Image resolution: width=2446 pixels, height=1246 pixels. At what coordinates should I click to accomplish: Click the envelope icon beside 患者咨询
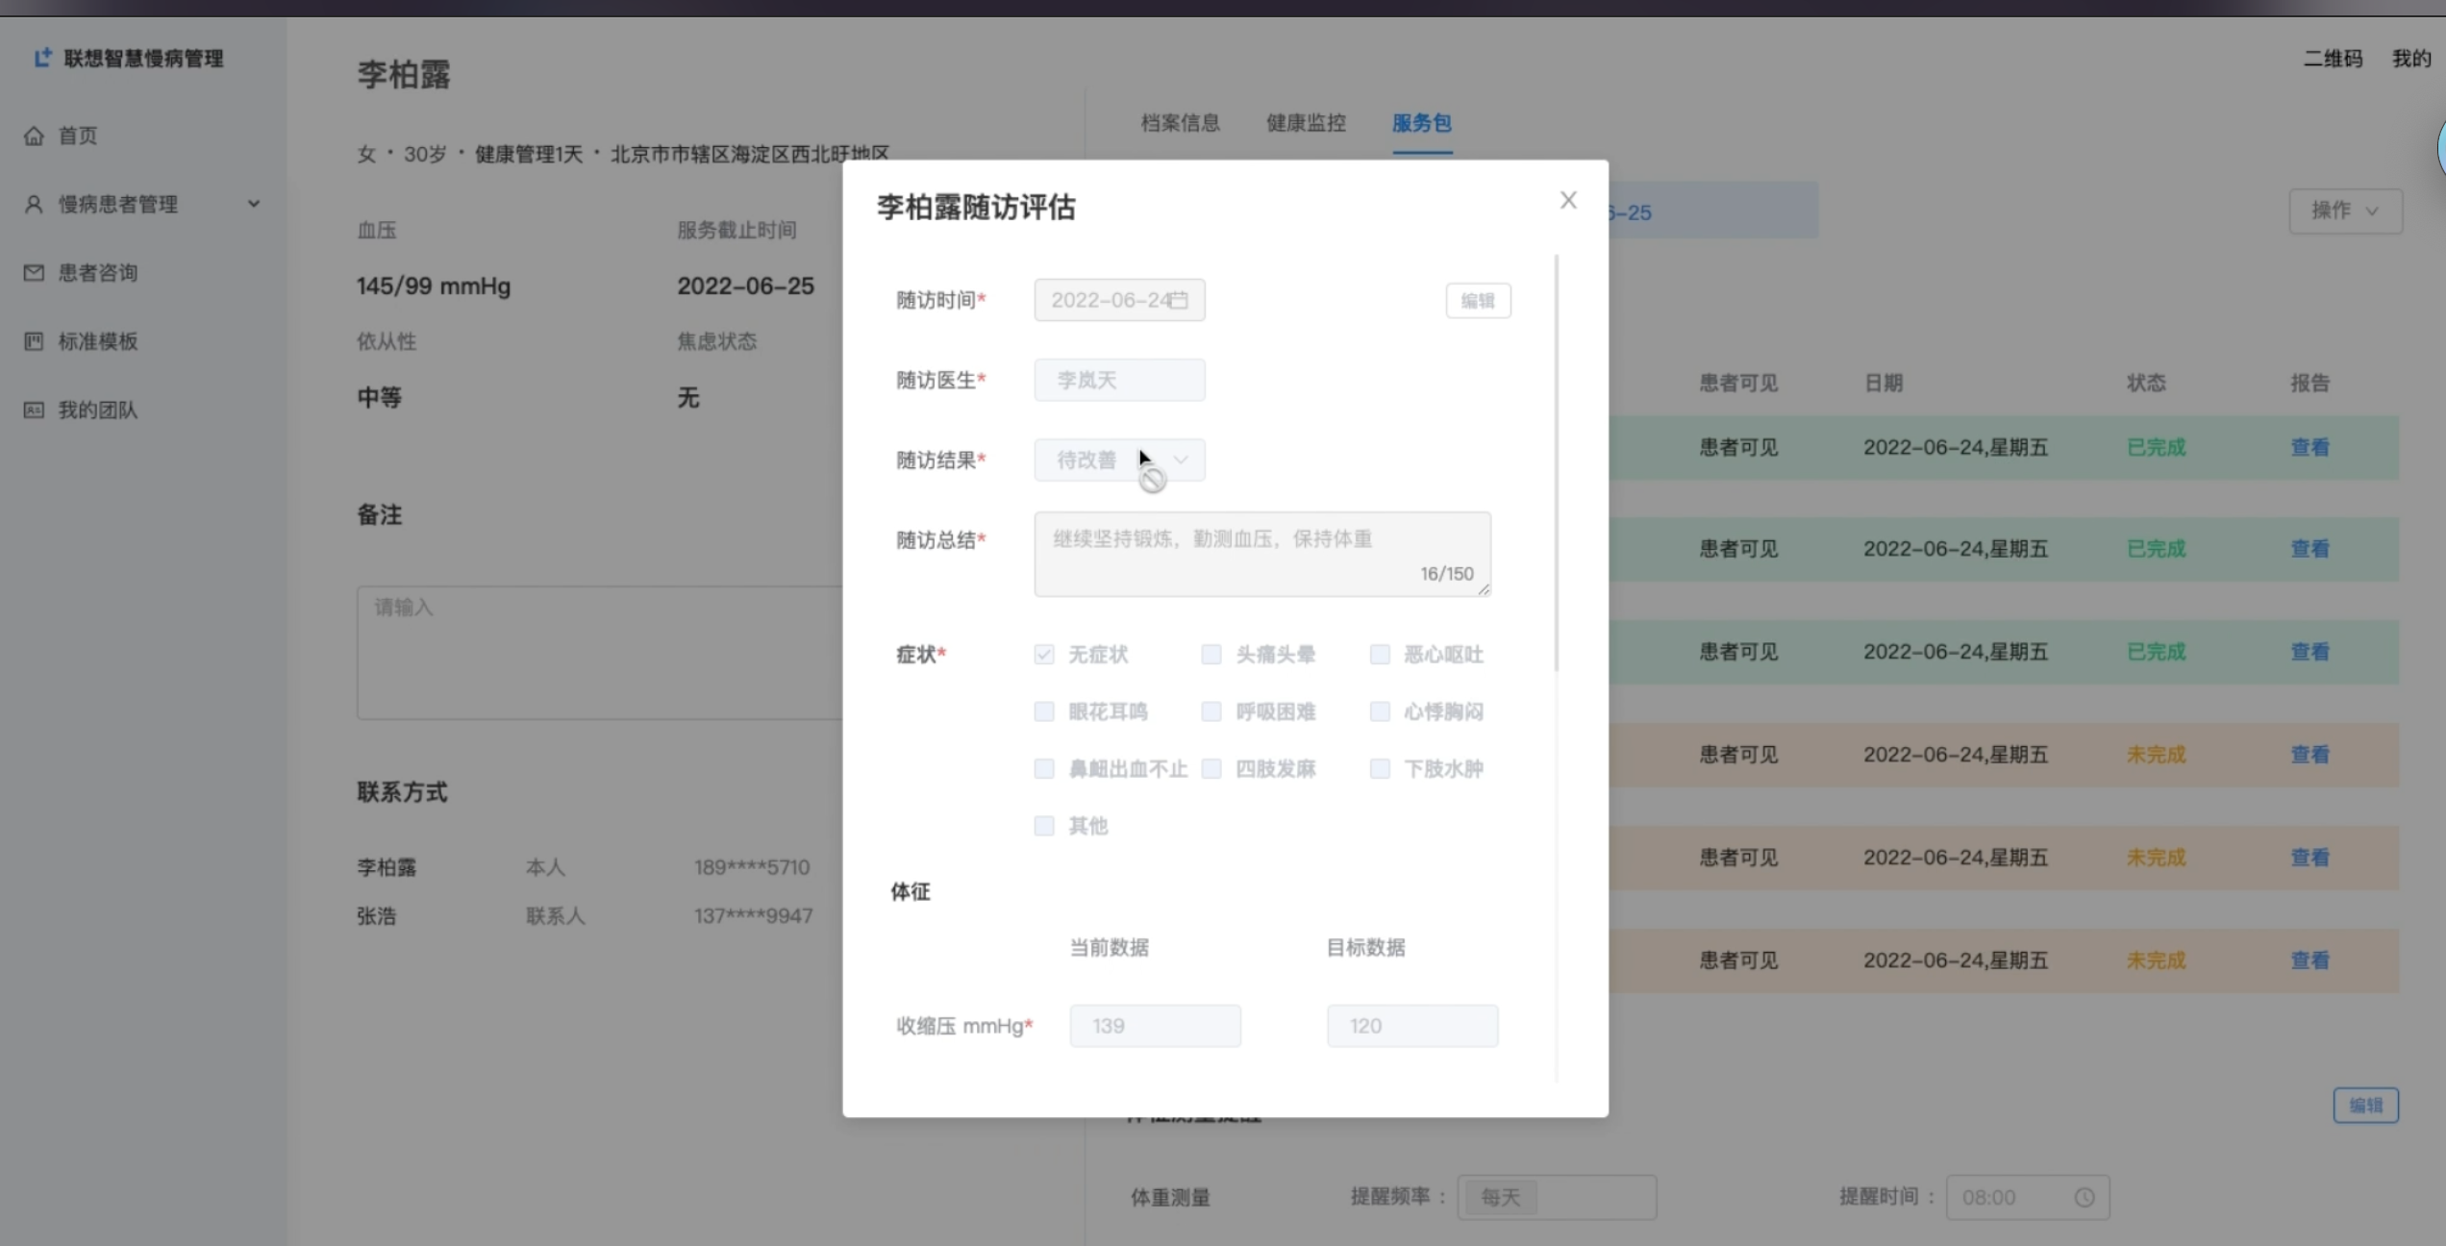pos(34,273)
